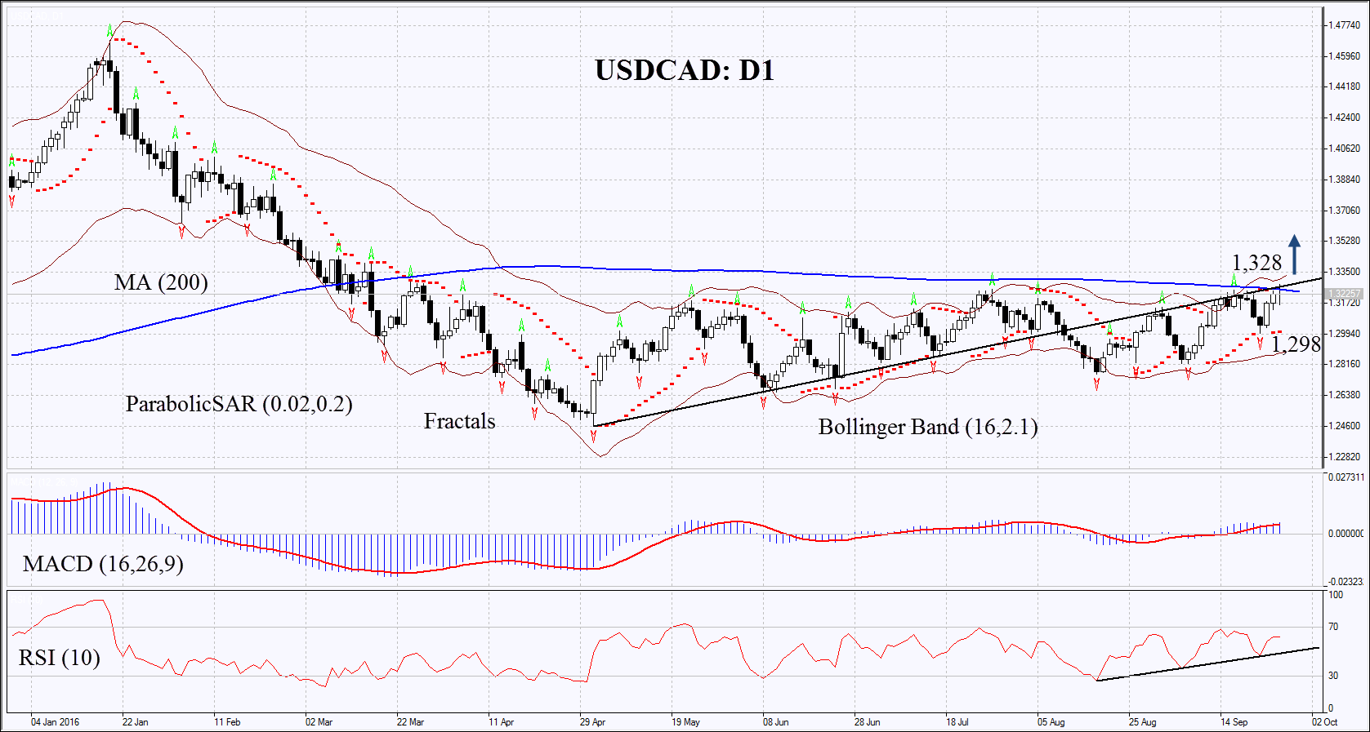This screenshot has height=732, width=1370.
Task: Click the 22 Mar date label
Action: [x=410, y=722]
